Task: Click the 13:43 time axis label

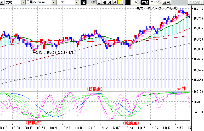Action: [x=129, y=128]
